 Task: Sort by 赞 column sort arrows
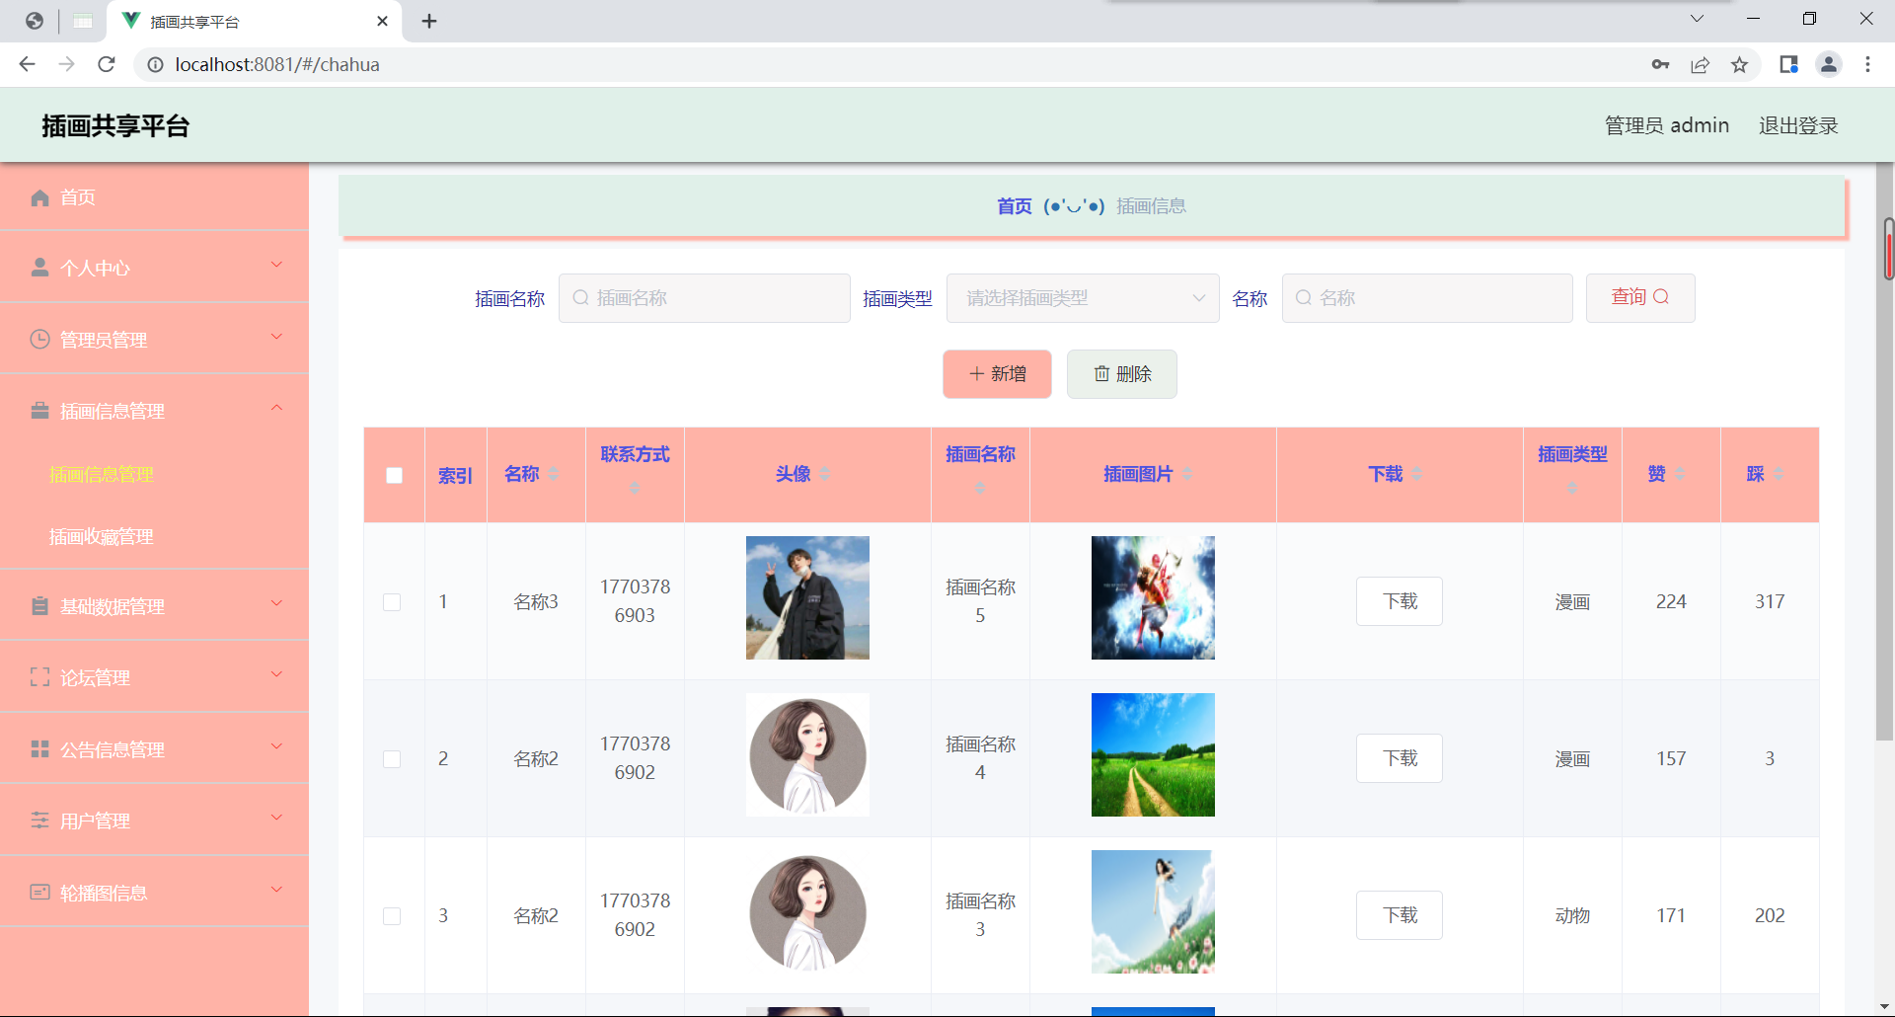(1681, 474)
